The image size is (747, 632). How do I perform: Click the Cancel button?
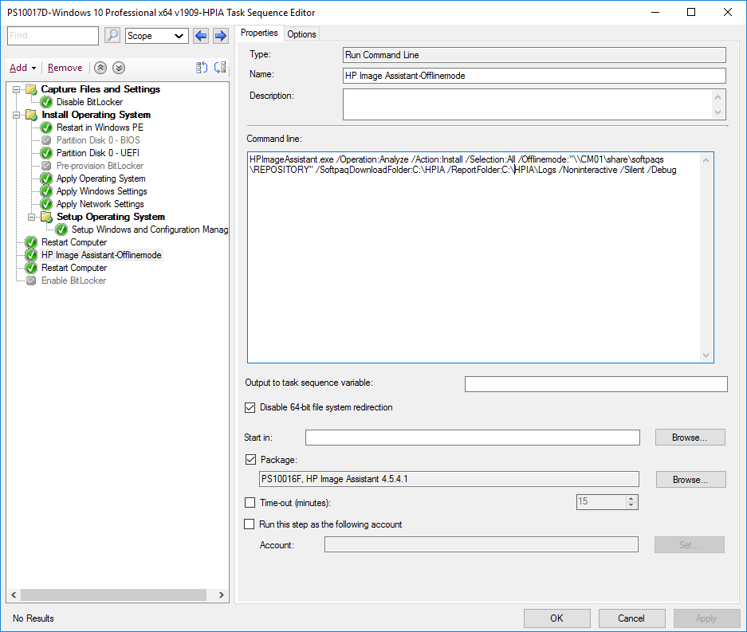(x=631, y=618)
